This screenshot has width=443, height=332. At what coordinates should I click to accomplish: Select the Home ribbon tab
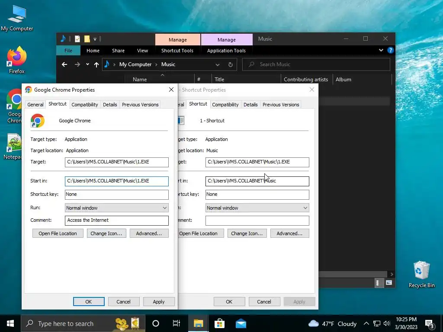pos(93,51)
